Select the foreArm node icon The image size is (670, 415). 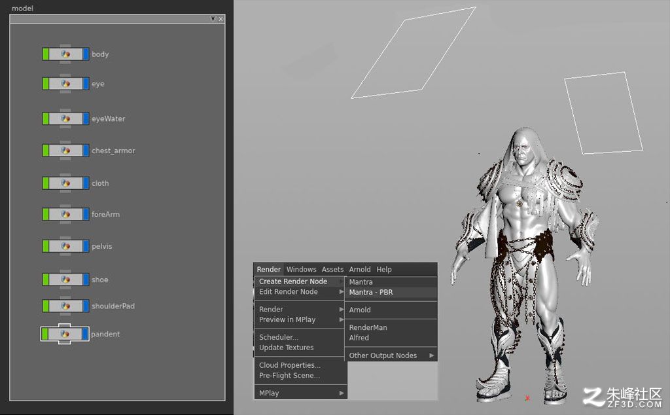[x=65, y=214]
